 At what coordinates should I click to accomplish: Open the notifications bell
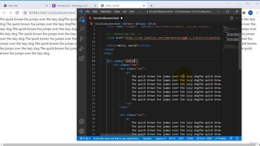pos(237,138)
